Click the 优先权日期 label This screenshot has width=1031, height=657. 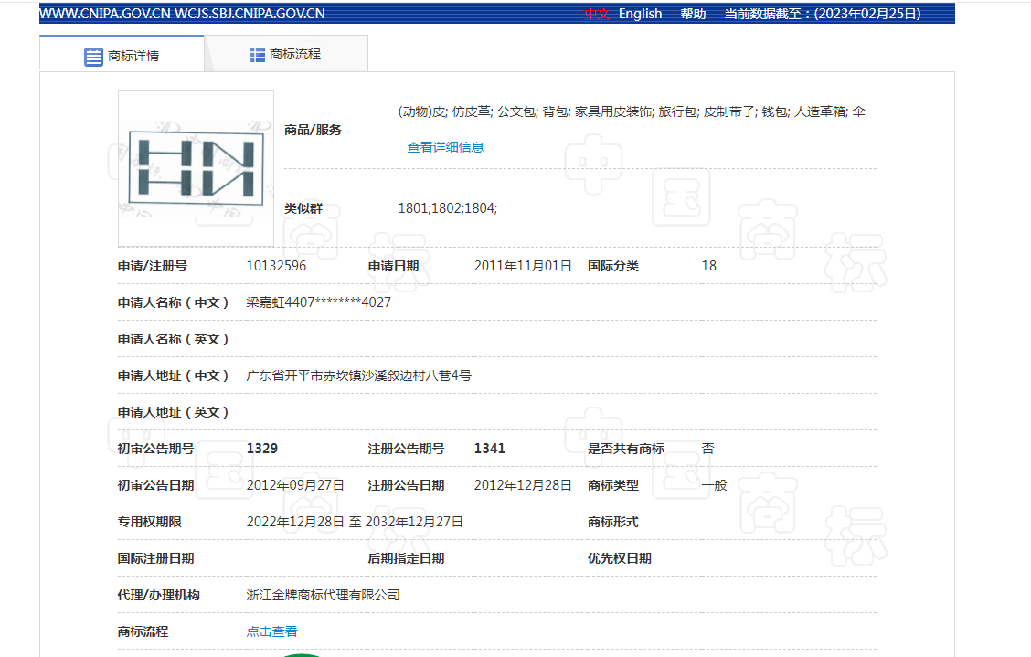[x=620, y=558]
